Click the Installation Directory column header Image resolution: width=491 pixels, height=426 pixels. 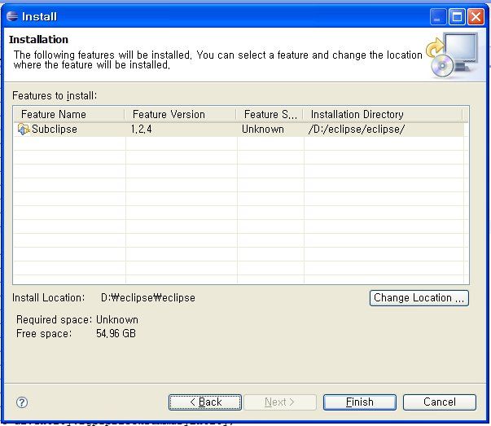pyautogui.click(x=384, y=114)
